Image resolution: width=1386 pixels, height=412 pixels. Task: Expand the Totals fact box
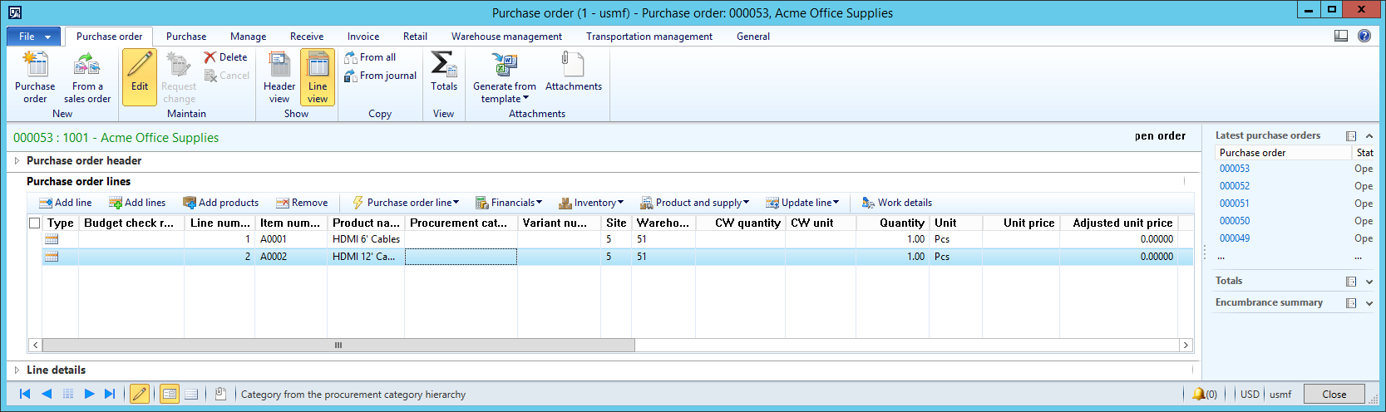coord(1369,282)
